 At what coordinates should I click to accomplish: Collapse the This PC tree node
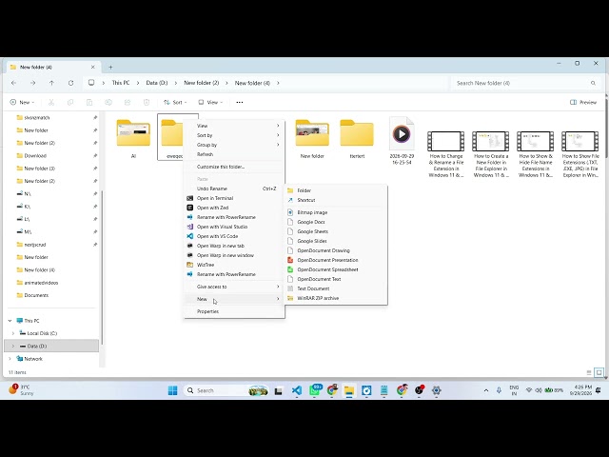tap(10, 321)
